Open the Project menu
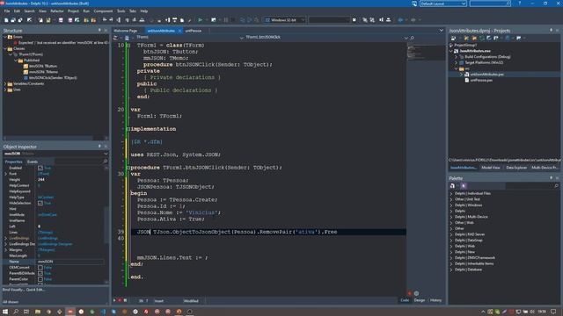Viewport: 563px width, 316px height. [x=73, y=11]
